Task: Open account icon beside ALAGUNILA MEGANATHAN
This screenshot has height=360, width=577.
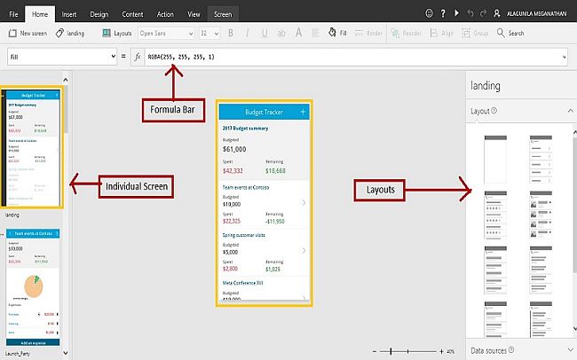Action: [497, 13]
